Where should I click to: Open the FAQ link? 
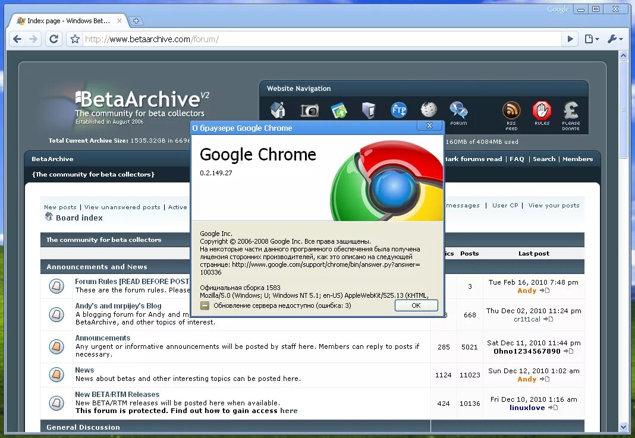(517, 159)
